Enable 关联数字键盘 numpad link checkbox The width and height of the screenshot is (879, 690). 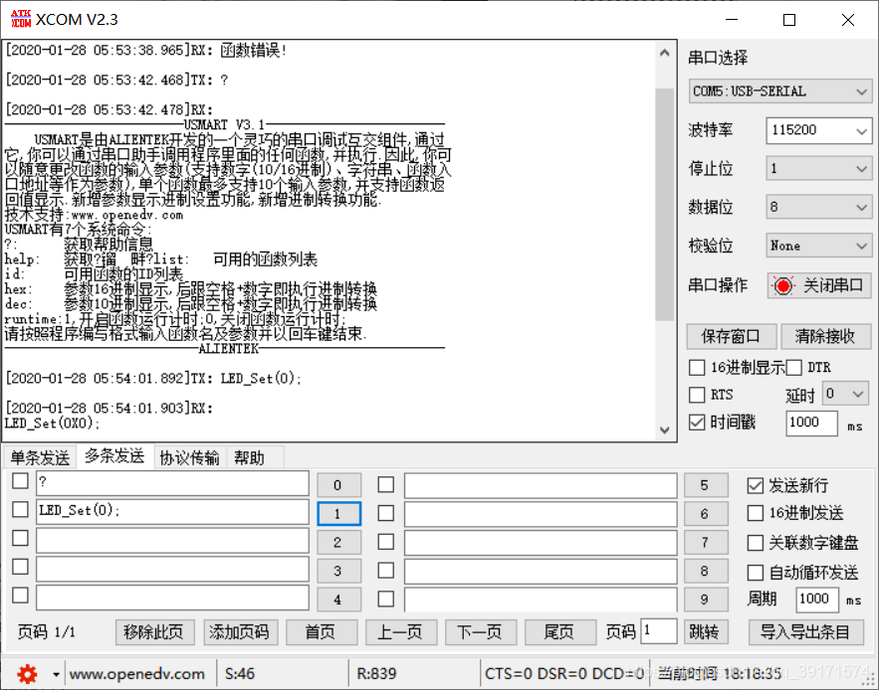[x=756, y=543]
